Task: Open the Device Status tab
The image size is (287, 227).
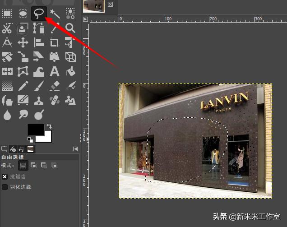Action: coord(13,149)
